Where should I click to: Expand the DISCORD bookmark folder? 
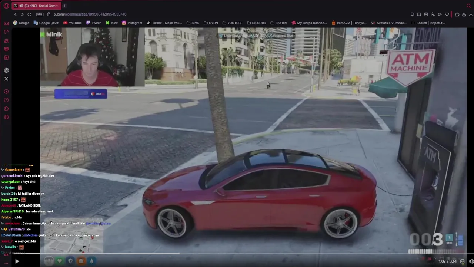click(256, 23)
